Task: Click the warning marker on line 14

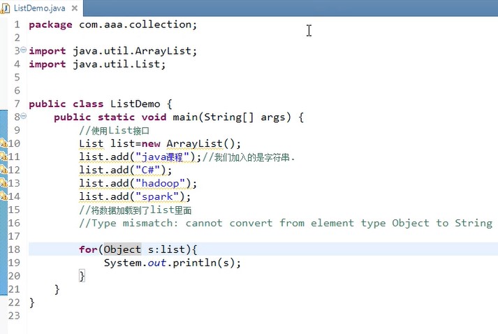Action: tap(3, 196)
